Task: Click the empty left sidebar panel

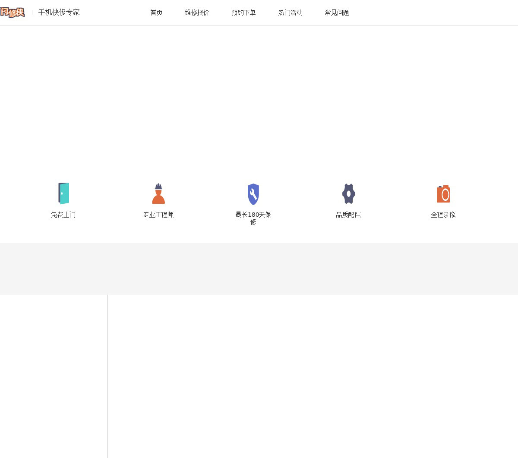Action: click(54, 375)
